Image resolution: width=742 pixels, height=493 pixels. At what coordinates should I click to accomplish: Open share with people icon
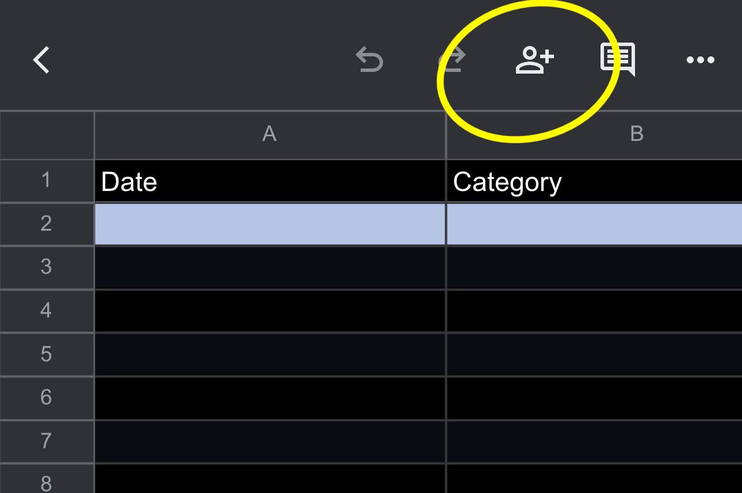[x=534, y=60]
